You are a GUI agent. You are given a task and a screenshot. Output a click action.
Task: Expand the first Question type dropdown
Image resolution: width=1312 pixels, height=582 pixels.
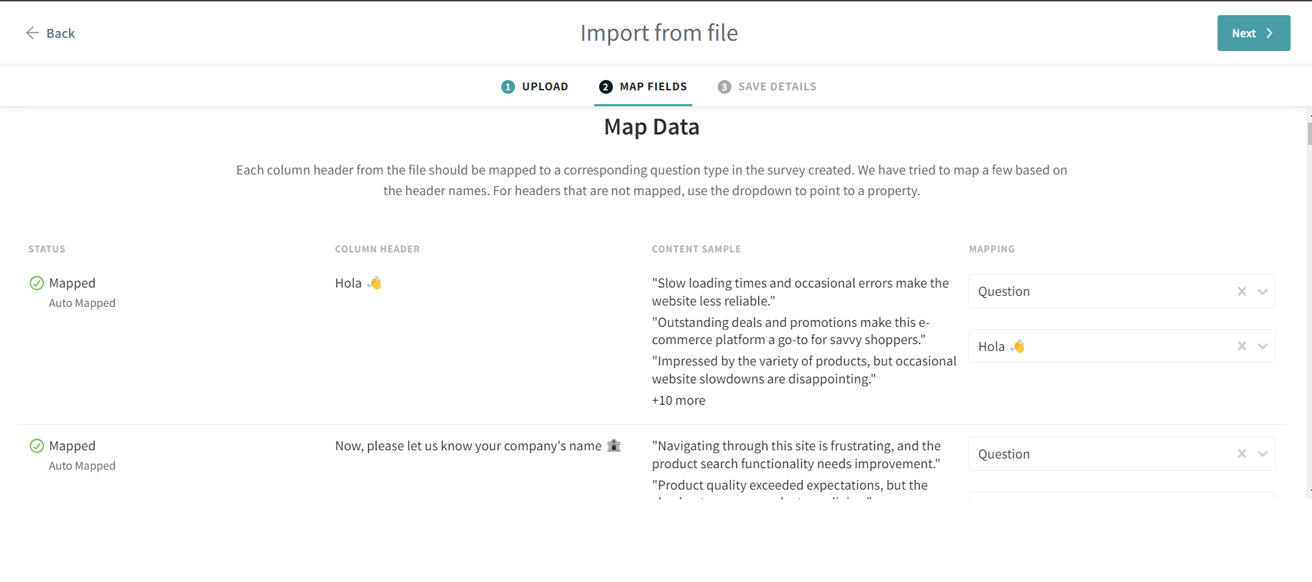(1262, 292)
